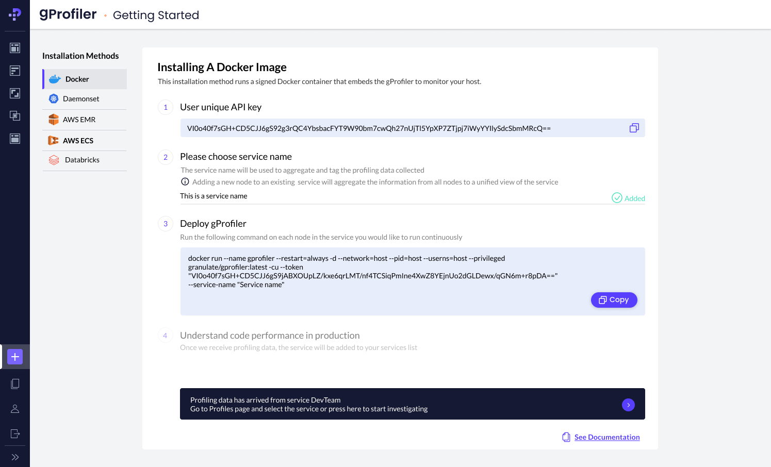Click the horizontal bars profile icon in the sidebar

tap(15, 71)
